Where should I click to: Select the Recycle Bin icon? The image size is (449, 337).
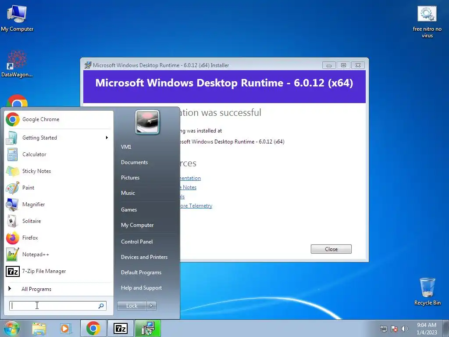tap(427, 291)
